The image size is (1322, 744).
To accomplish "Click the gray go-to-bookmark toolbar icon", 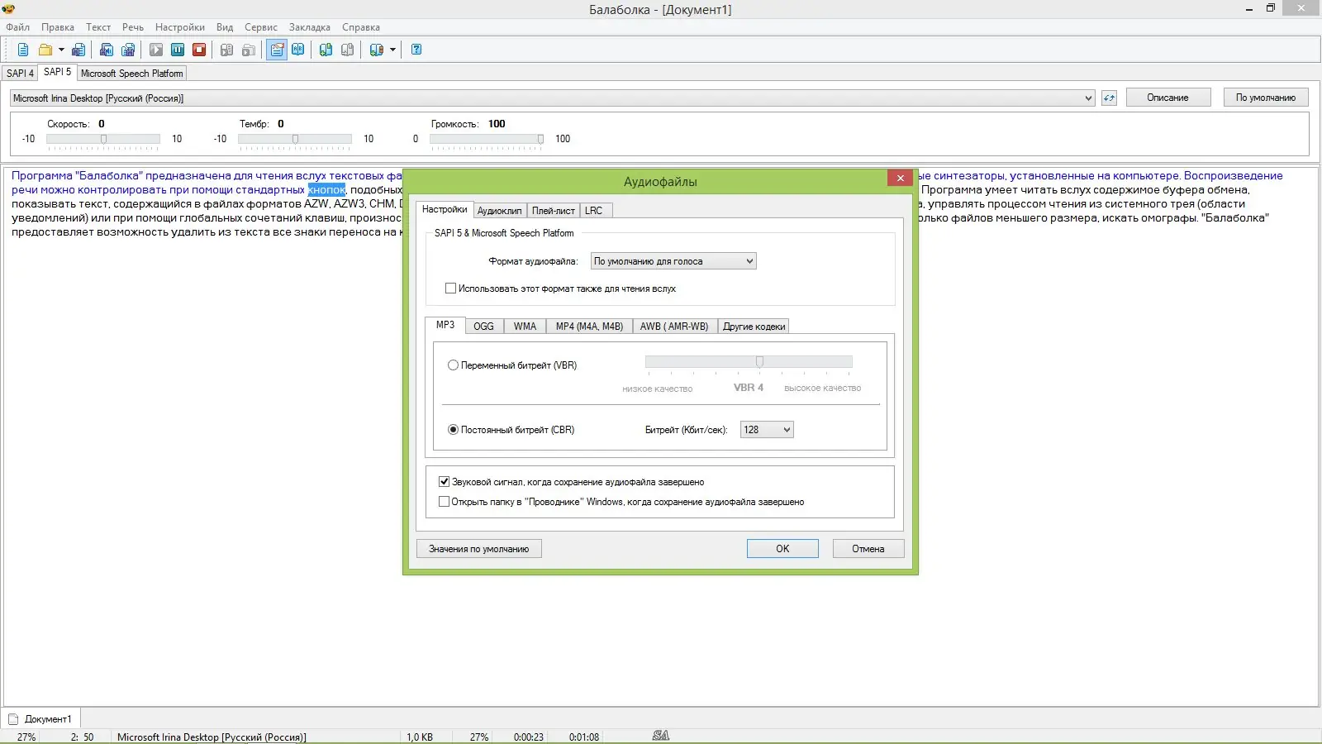I will [348, 50].
